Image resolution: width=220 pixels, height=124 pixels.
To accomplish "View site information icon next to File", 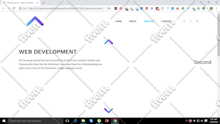I will (x=20, y=8).
